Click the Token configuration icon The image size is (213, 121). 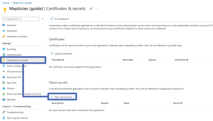coord(4,66)
